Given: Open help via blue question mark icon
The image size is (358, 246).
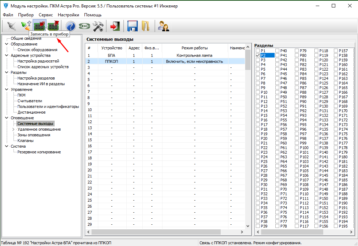Looking at the screenshot, I should coord(71,26).
